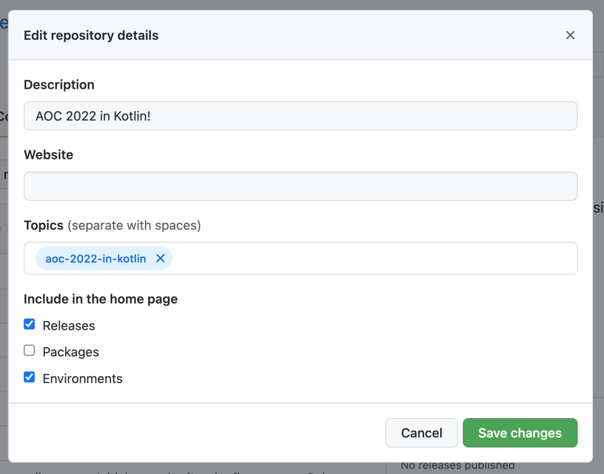Uncheck the Releases checkbox
The image size is (604, 474).
click(29, 324)
